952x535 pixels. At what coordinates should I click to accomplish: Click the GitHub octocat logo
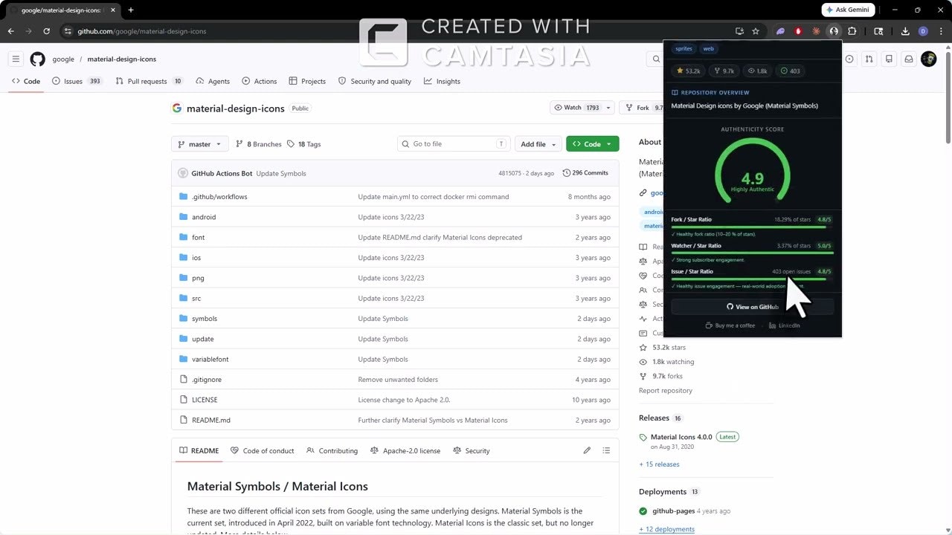click(x=37, y=59)
